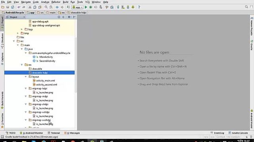Toggle the Gradle tool window tab
254x142 pixels.
point(252,45)
